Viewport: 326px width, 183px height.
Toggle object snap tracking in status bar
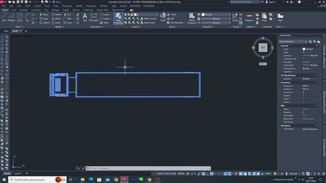[x=225, y=174]
